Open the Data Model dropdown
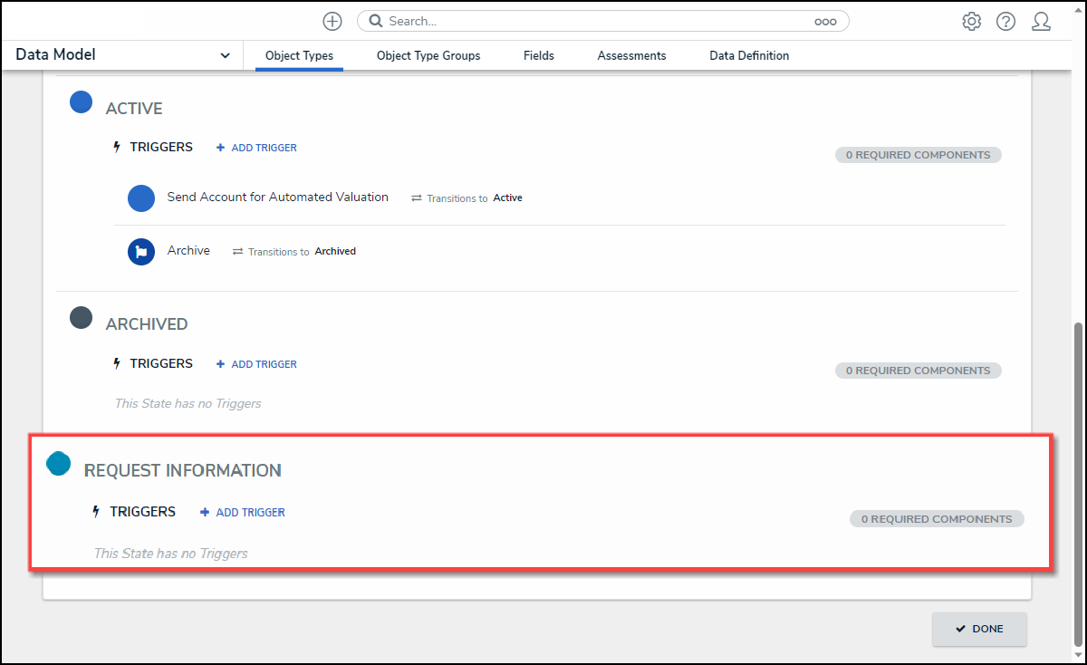Image resolution: width=1087 pixels, height=665 pixels. [122, 55]
